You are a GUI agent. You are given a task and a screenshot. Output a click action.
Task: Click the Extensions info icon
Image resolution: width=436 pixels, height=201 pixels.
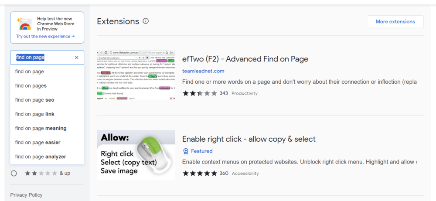point(146,21)
